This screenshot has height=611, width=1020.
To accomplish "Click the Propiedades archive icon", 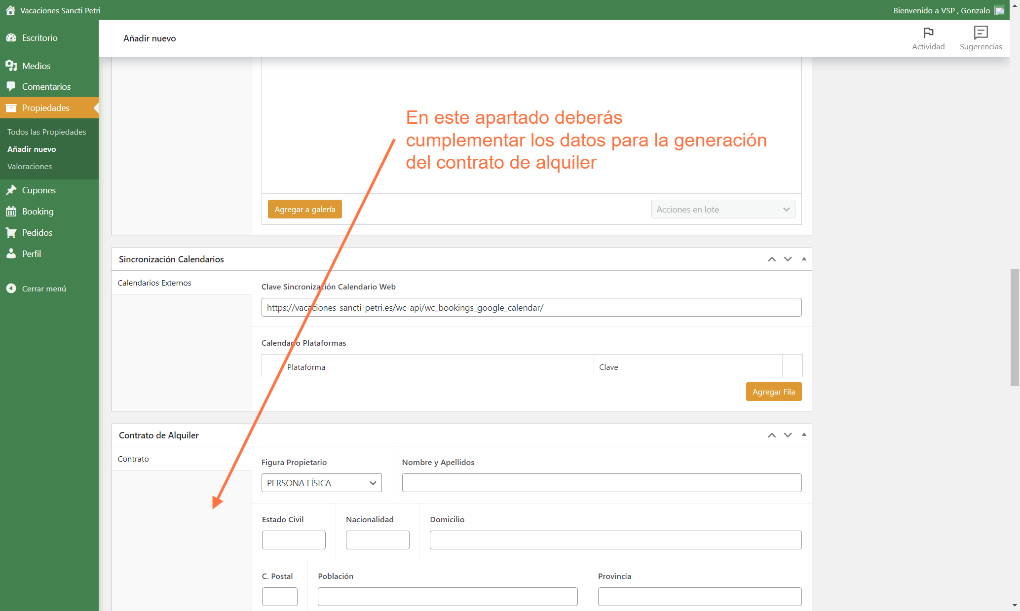I will [x=11, y=108].
